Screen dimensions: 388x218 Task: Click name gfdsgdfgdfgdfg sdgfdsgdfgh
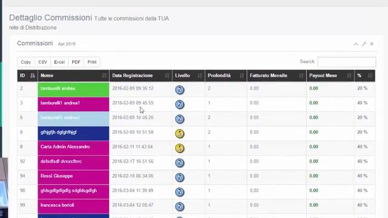[69, 190]
